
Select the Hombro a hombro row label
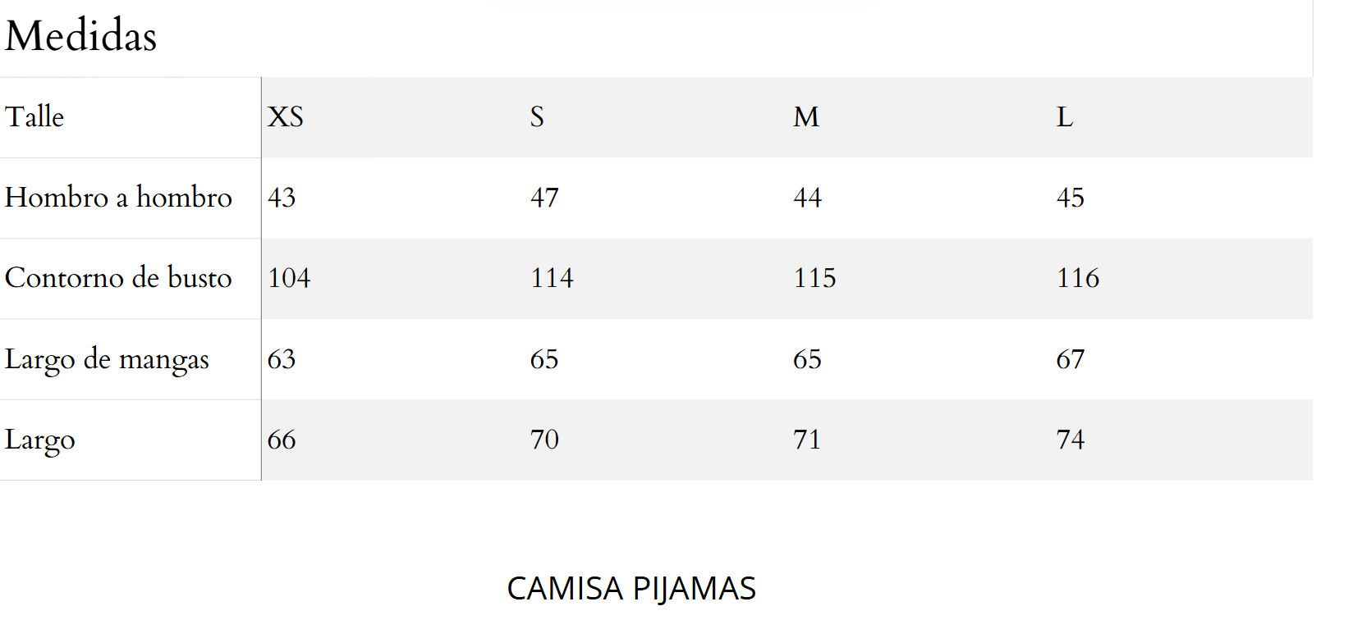(x=118, y=197)
